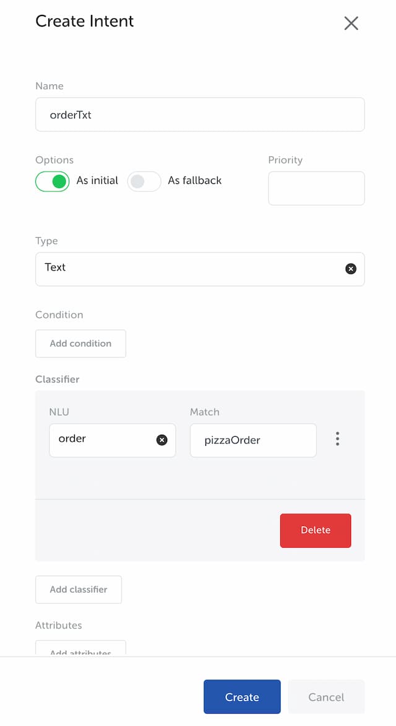Click the Name label above orderTxt

[49, 85]
